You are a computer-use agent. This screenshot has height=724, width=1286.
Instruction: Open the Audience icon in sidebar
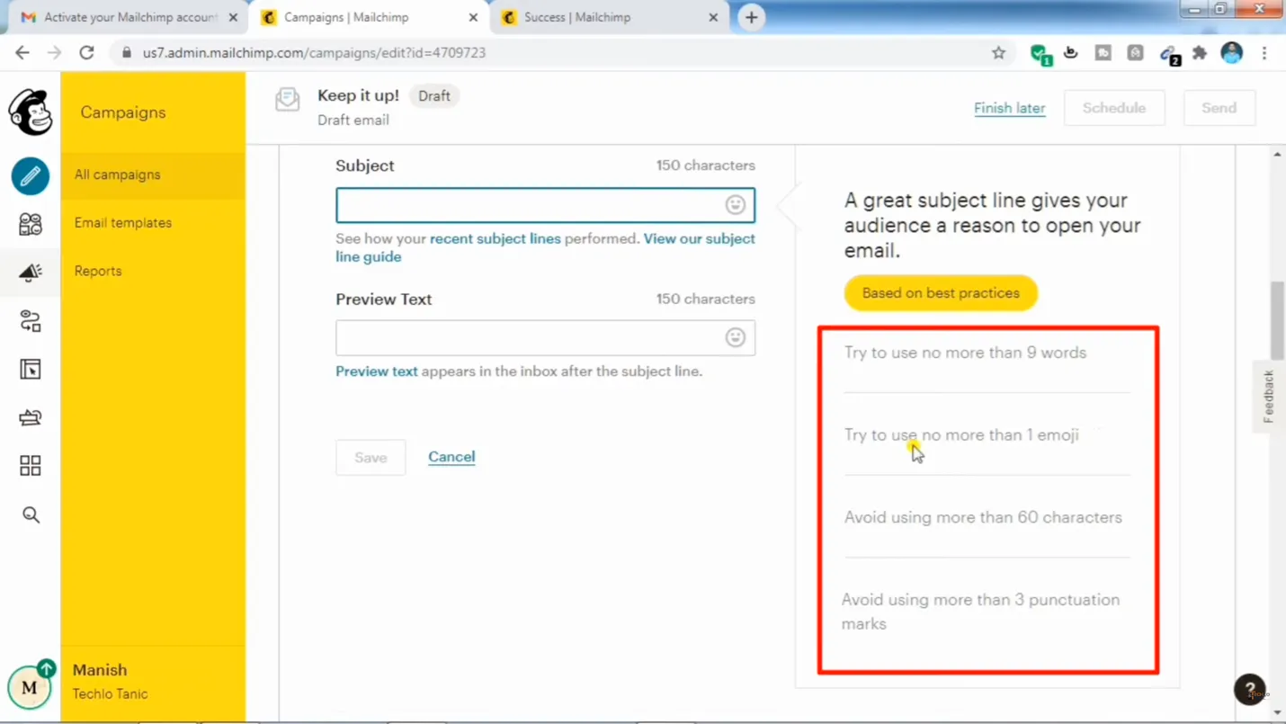click(x=31, y=224)
